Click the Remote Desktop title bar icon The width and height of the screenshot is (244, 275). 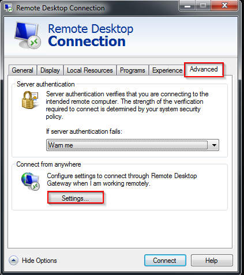[9, 7]
